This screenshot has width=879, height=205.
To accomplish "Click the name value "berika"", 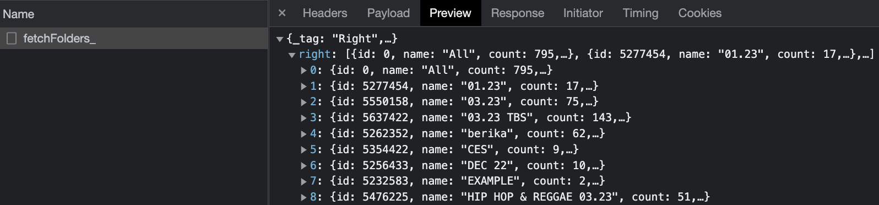I will click(490, 134).
